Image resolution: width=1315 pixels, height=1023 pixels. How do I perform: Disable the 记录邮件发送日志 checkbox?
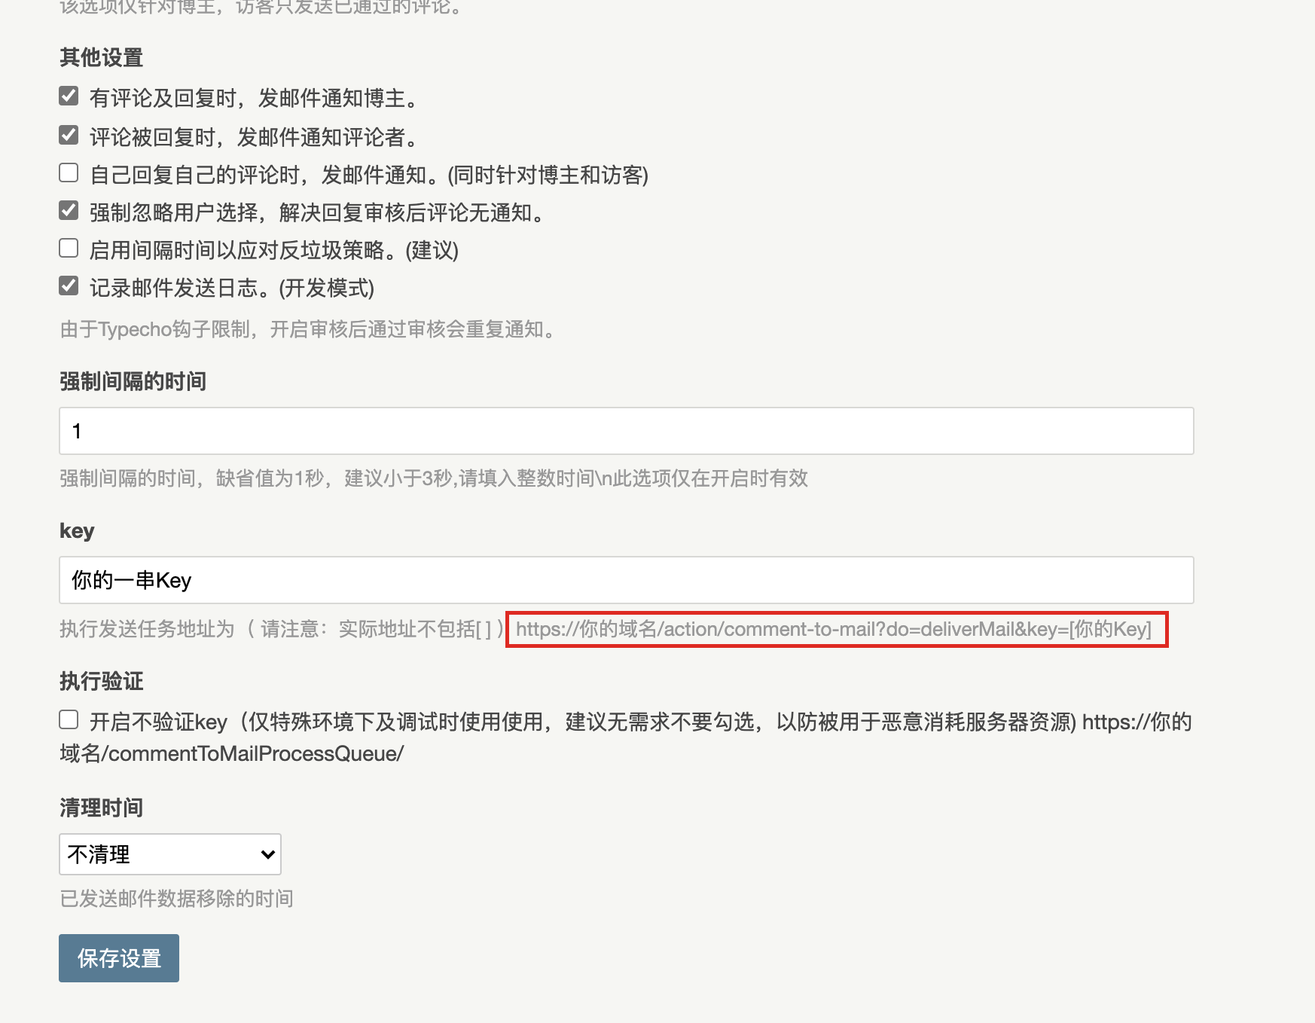(x=69, y=286)
